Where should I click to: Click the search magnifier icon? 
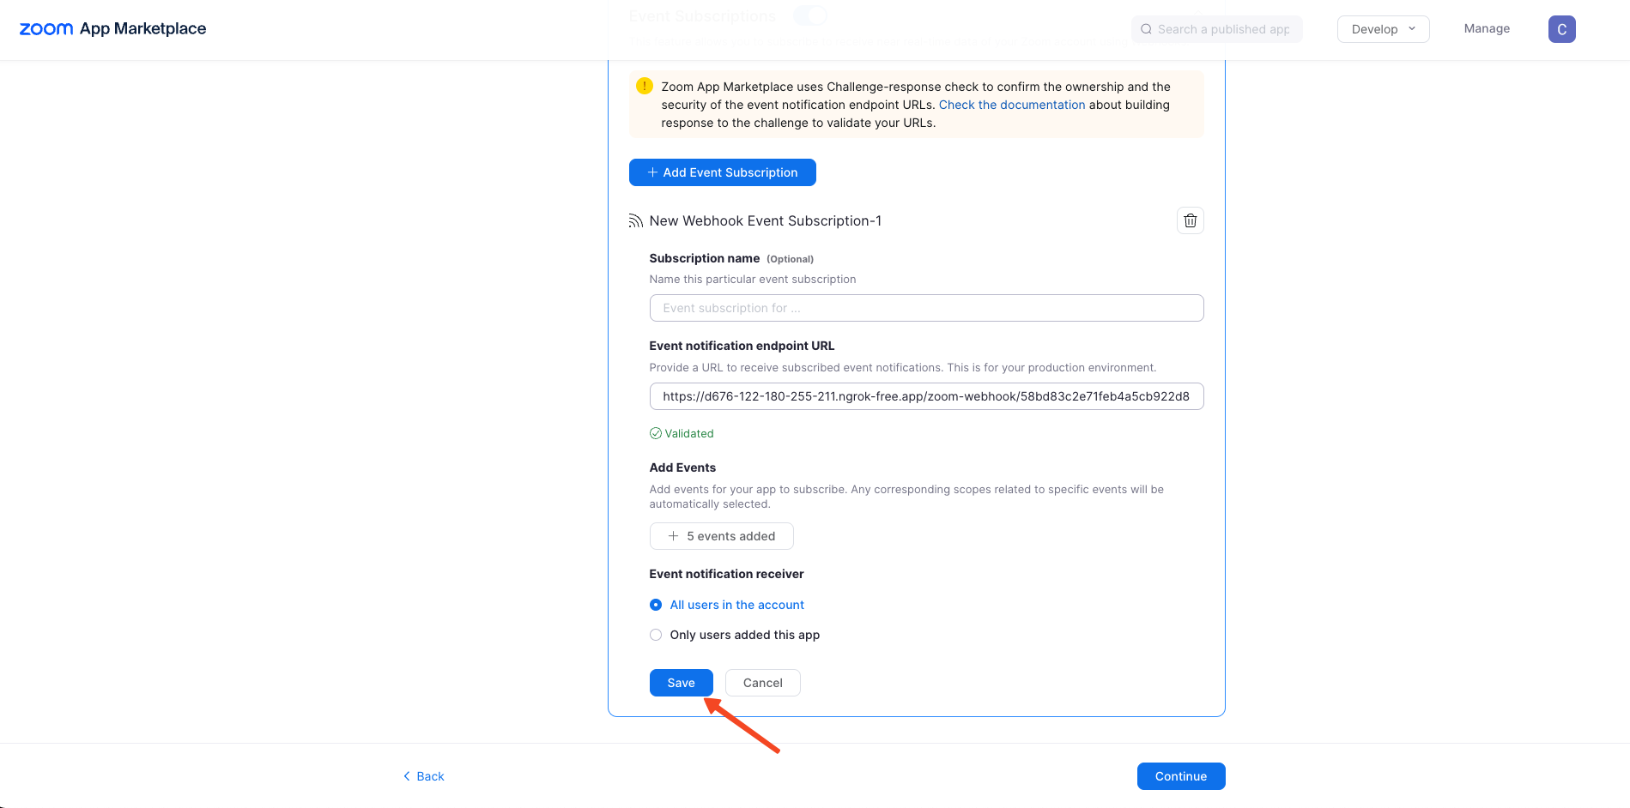1146,29
